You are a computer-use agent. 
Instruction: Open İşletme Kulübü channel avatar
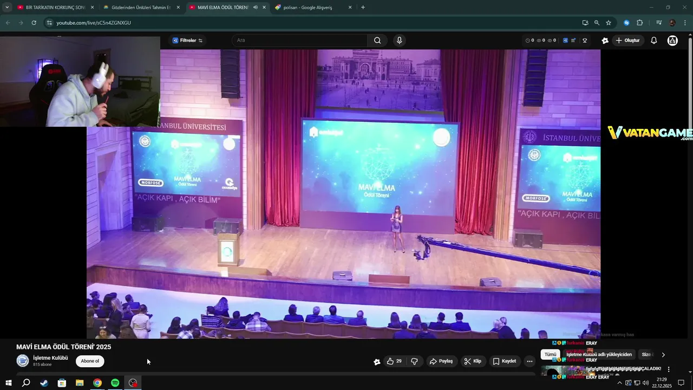(x=23, y=361)
